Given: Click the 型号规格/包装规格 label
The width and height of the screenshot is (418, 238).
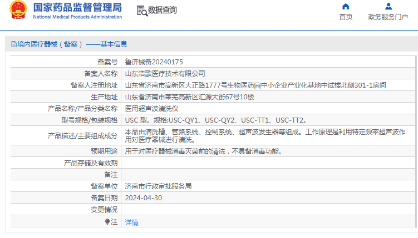Looking at the screenshot, I should [89, 120].
